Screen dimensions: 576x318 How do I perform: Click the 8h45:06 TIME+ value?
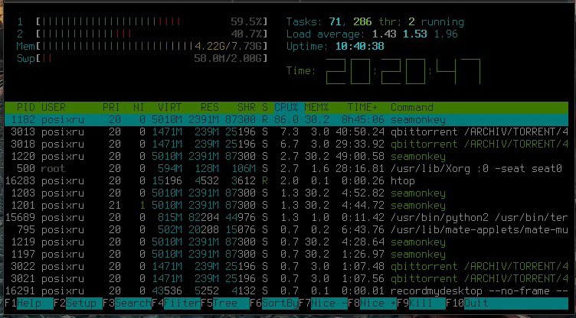click(362, 119)
